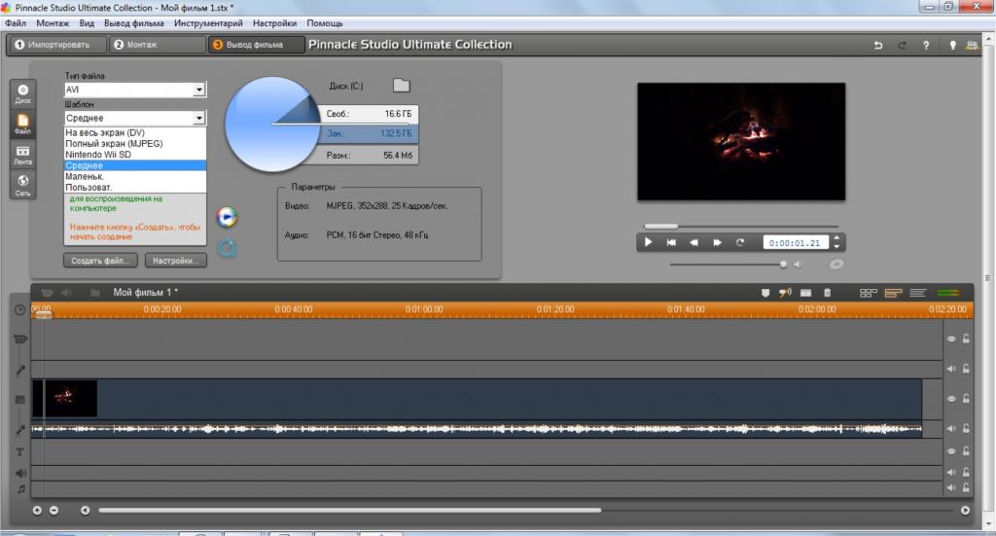Select the Файл output side tab
Viewport: 996px width, 536px height.
click(23, 124)
